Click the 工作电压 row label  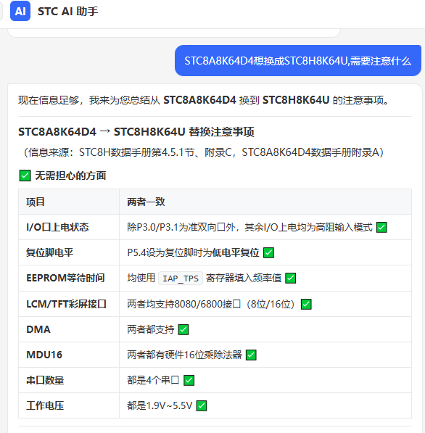click(x=45, y=405)
